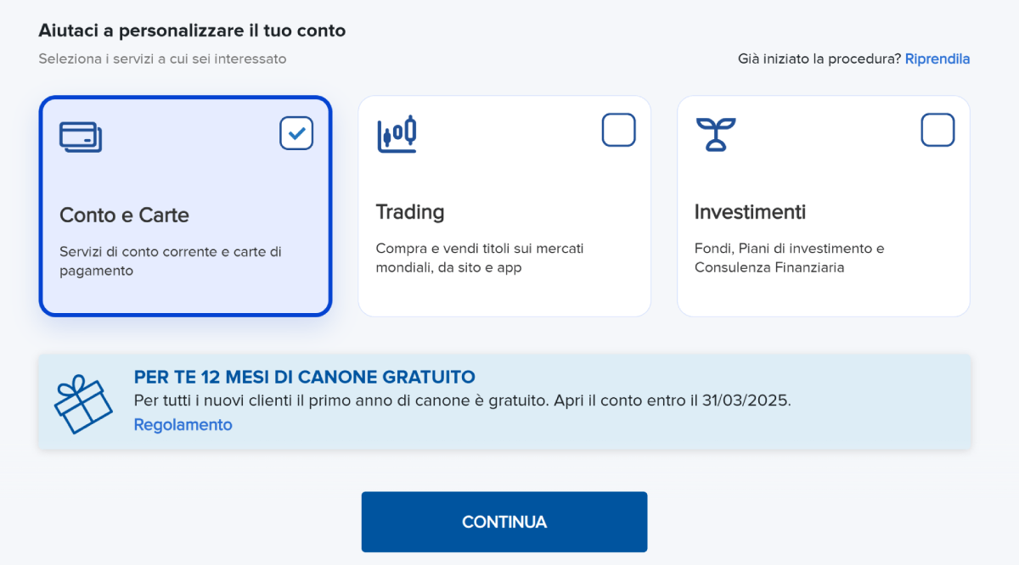Select the Investimenti service card
The image size is (1019, 565).
click(823, 205)
